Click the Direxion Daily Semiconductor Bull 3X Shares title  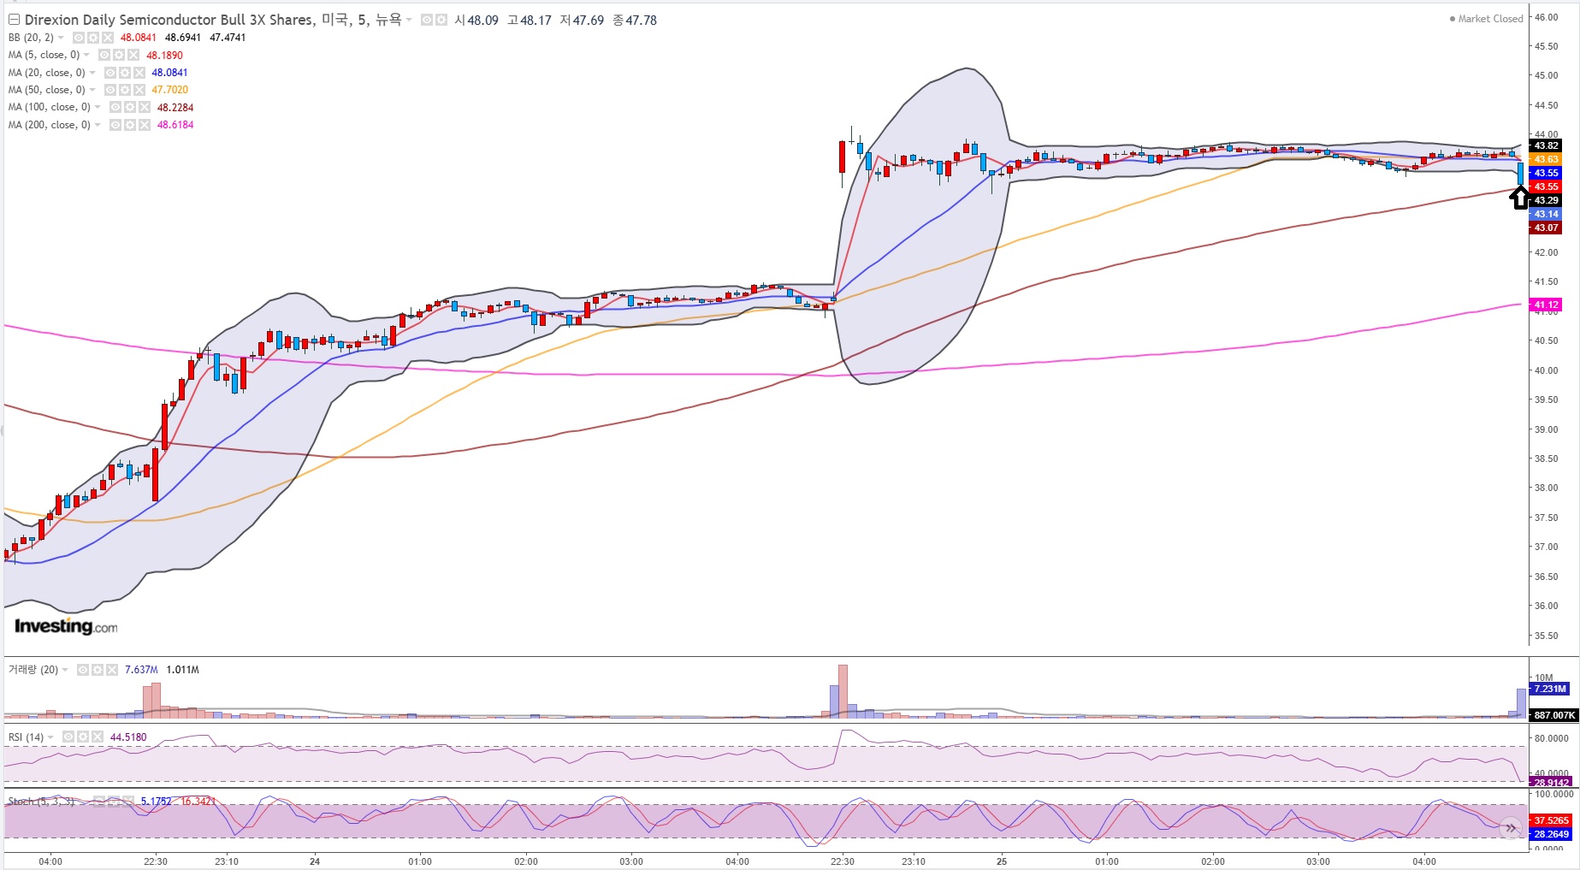[x=170, y=20]
